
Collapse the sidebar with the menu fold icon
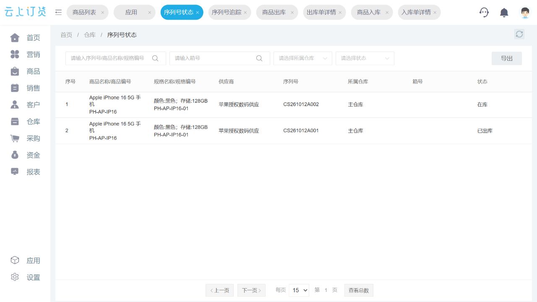click(x=58, y=12)
